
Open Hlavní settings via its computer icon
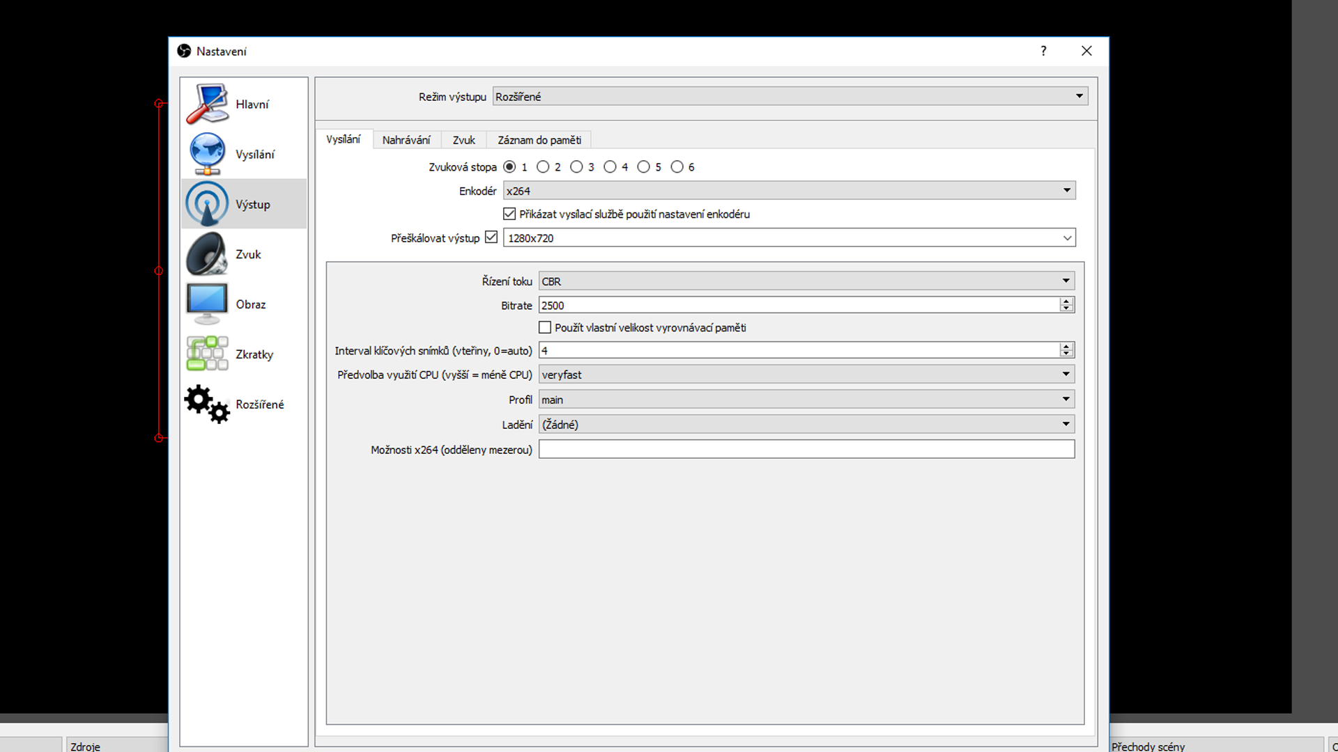(207, 104)
